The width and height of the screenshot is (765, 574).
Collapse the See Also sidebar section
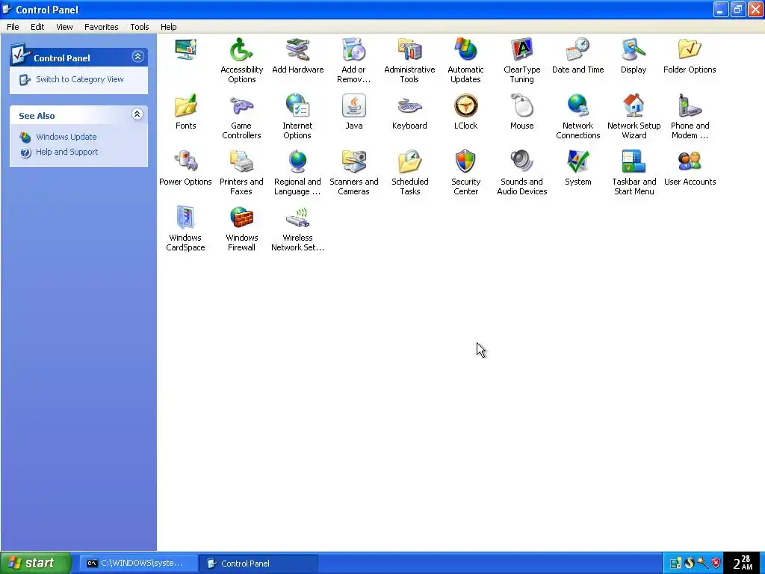point(137,114)
